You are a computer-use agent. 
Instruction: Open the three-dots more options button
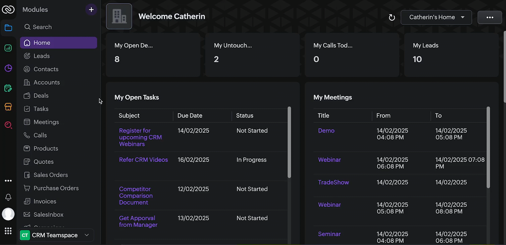(490, 17)
